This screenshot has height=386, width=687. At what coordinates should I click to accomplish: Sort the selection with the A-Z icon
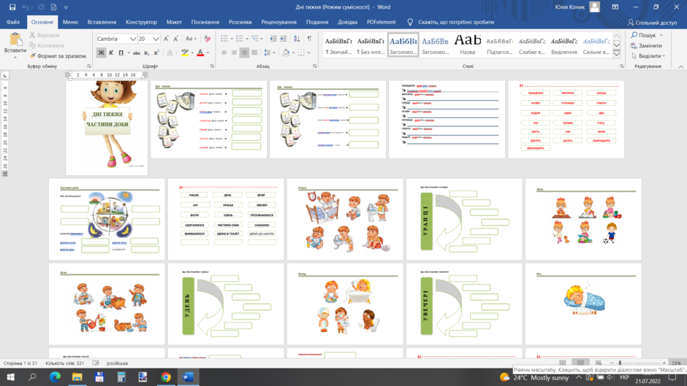pos(297,39)
